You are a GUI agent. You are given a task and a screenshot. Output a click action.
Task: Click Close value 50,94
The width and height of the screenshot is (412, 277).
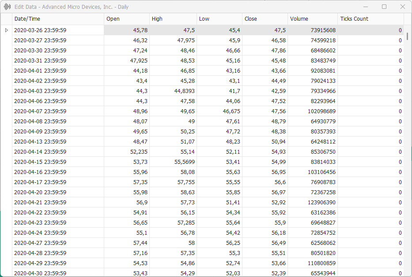(x=265, y=142)
